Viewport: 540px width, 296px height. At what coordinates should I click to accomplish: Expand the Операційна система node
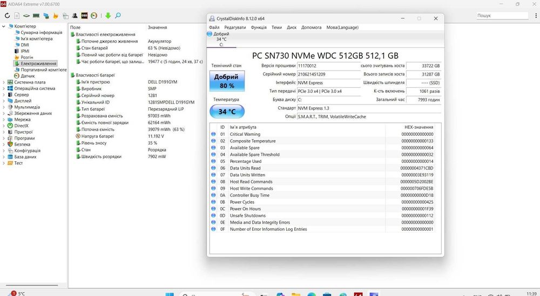pyautogui.click(x=3, y=88)
